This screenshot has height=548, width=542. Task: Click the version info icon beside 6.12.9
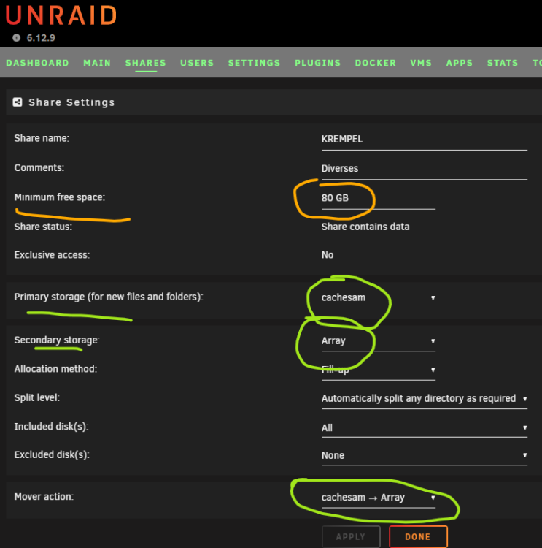tap(16, 38)
